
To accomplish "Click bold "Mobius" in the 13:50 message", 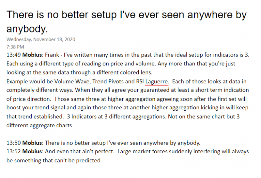I will click(x=30, y=143).
